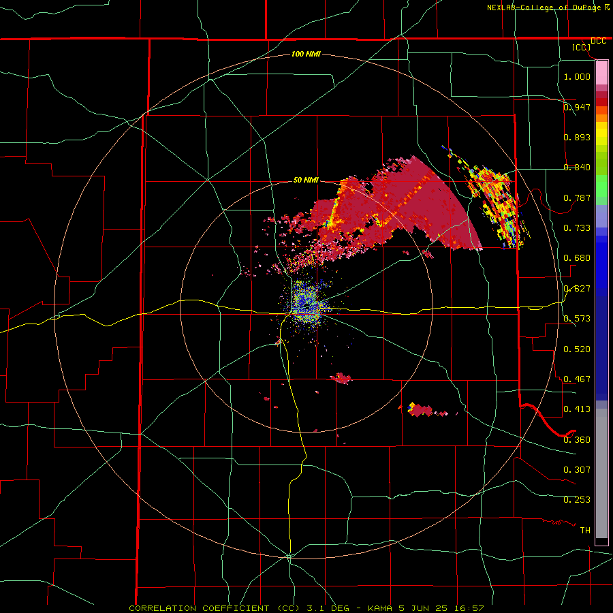Select the 0.413 scale value
Image resolution: width=613 pixels, height=613 pixels.
tap(577, 409)
